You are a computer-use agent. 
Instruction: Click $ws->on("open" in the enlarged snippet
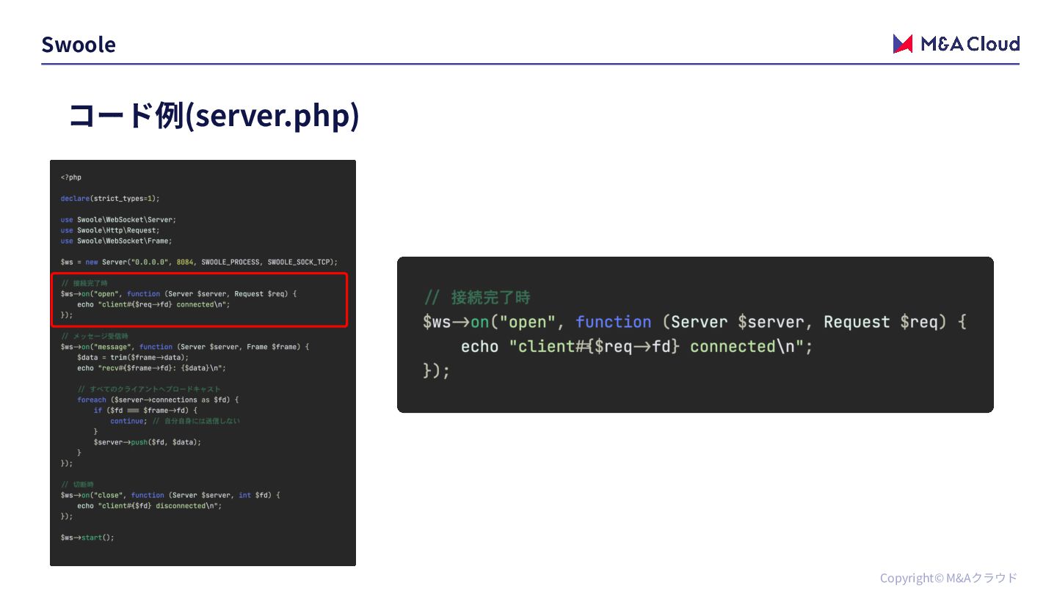(x=695, y=322)
